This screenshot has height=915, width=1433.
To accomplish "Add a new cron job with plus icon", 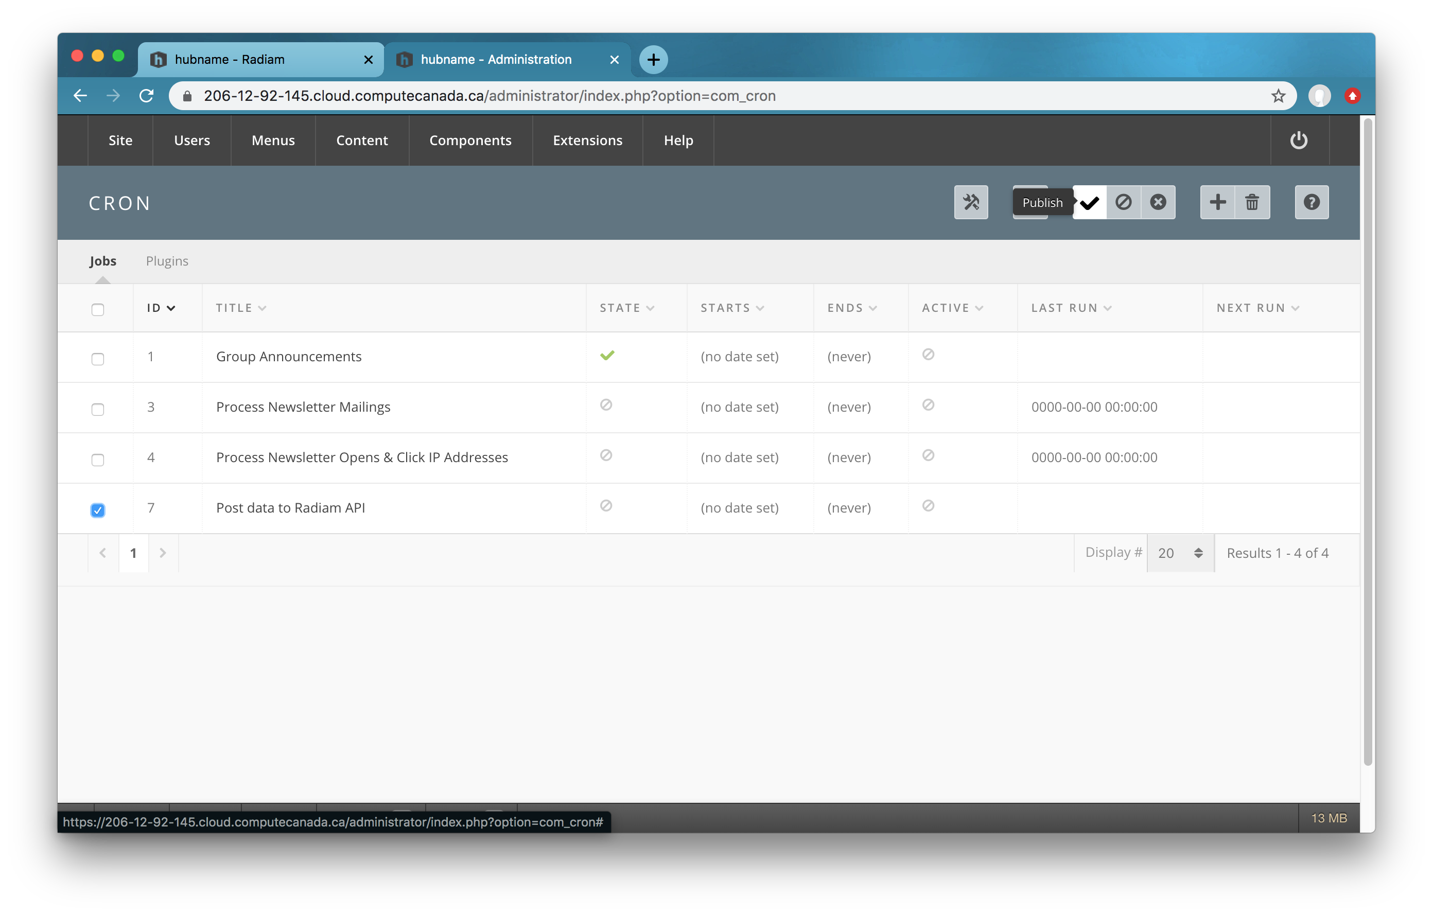I will tap(1217, 202).
